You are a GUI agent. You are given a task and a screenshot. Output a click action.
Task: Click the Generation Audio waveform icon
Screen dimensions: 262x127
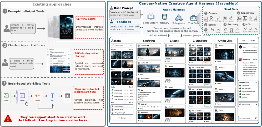(250, 18)
